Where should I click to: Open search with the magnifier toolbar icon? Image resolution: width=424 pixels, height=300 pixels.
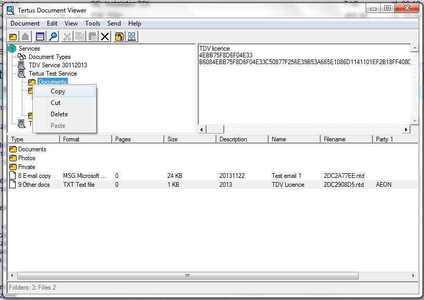point(53,37)
